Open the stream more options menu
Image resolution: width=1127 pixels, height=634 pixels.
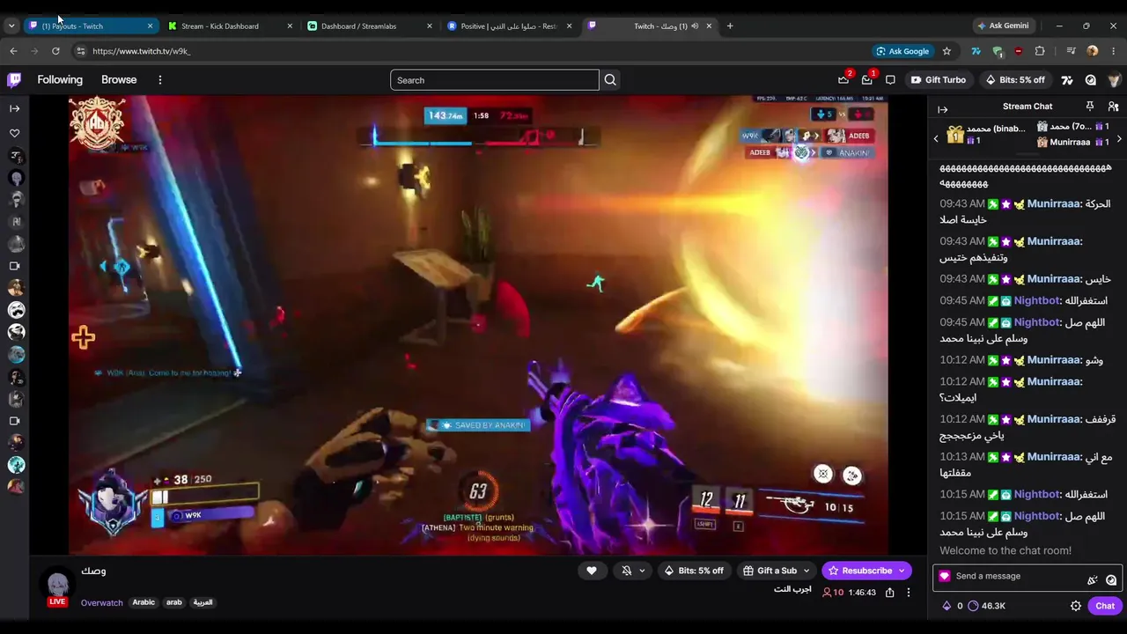tap(909, 593)
